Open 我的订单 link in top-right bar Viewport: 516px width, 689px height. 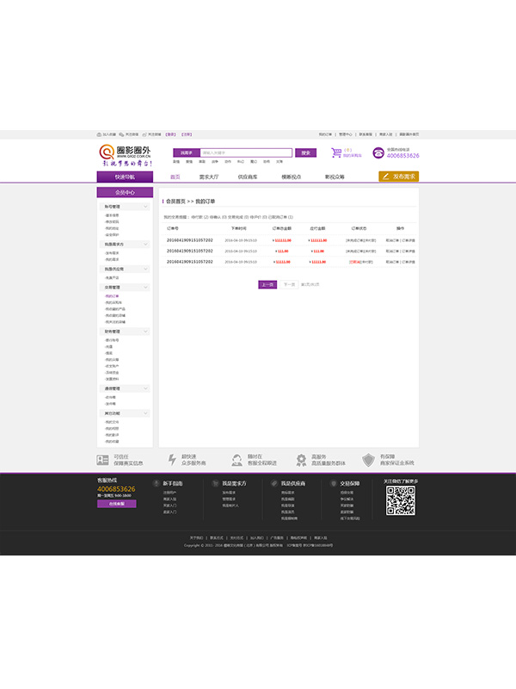pos(325,134)
